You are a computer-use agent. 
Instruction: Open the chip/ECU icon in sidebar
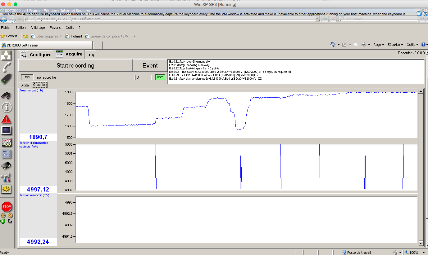click(6, 166)
